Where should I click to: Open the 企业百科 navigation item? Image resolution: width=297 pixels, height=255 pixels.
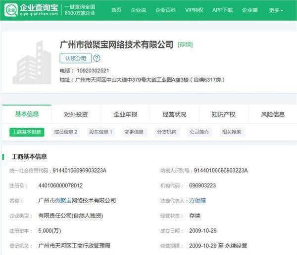point(165,10)
